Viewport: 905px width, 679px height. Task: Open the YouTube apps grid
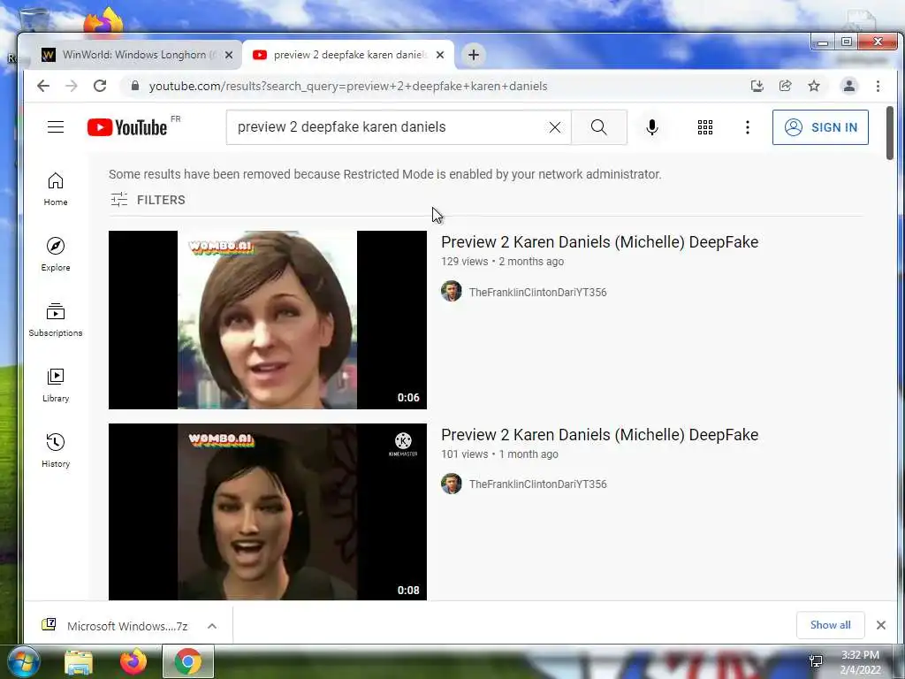coord(704,127)
